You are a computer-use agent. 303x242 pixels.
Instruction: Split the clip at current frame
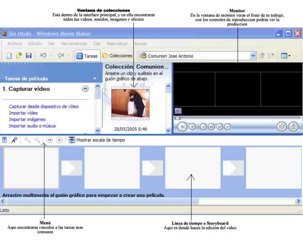click(282, 127)
